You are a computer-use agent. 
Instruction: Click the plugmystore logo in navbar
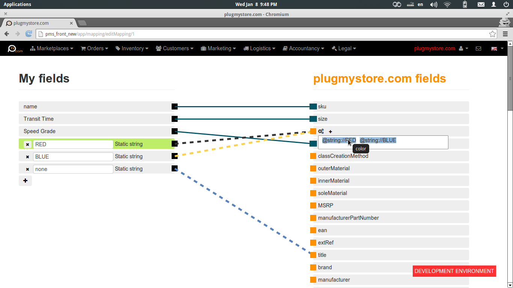(x=15, y=48)
